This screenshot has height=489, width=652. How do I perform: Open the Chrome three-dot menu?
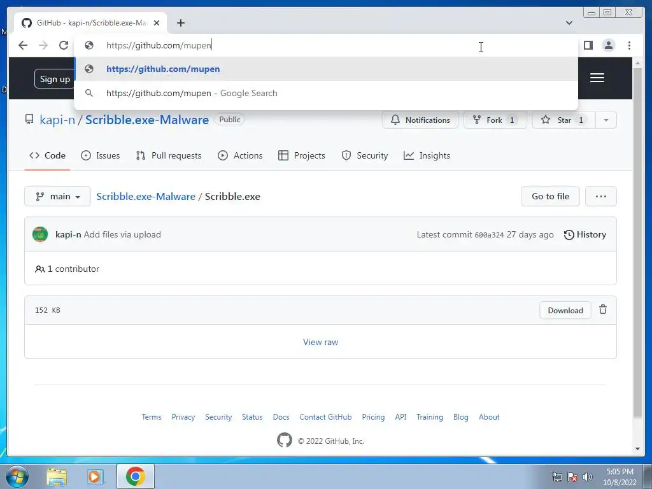[x=629, y=45]
